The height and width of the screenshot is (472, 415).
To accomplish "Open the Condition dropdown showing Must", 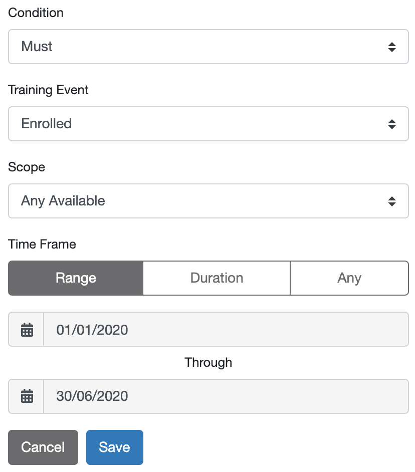I will coord(209,47).
